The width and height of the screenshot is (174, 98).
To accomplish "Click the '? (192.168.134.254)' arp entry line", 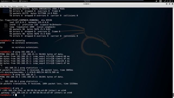I will (x=33, y=90).
